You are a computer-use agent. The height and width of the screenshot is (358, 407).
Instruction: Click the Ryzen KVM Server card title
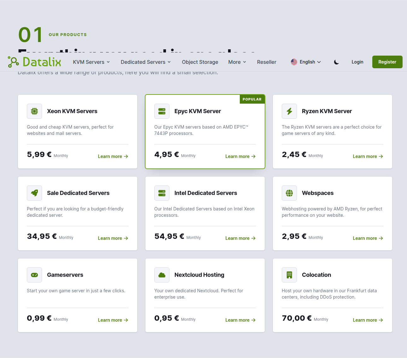327,111
